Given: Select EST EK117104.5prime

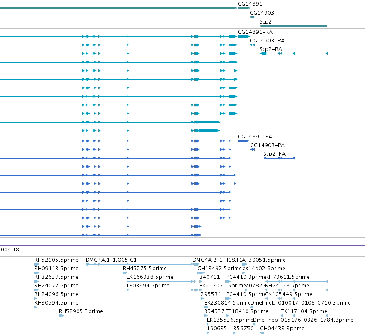Looking at the screenshot, I should point(304,311).
